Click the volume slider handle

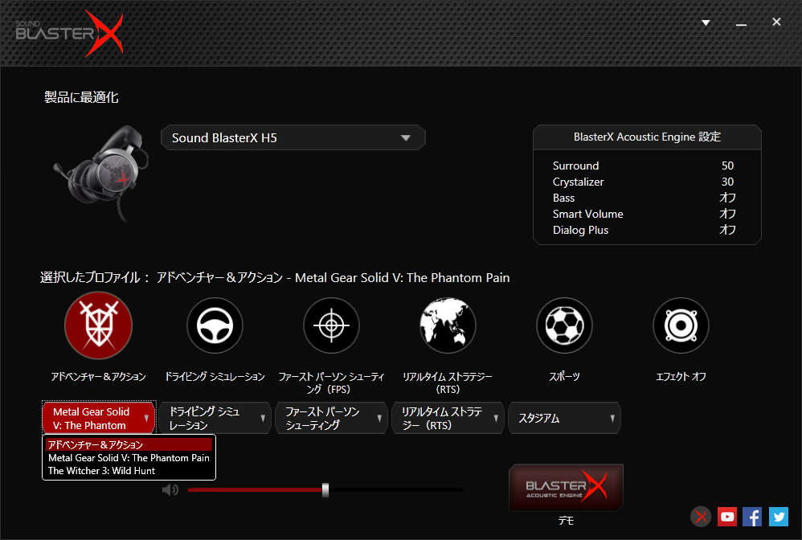pyautogui.click(x=325, y=490)
